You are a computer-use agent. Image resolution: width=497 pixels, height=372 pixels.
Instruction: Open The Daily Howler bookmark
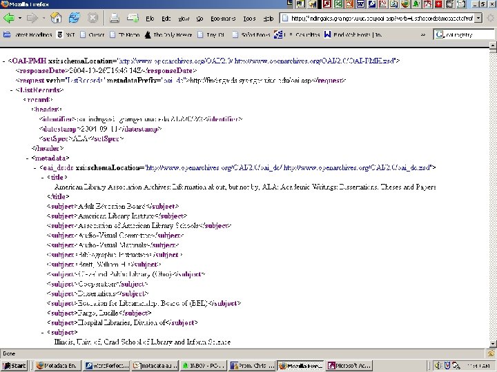tap(168, 35)
